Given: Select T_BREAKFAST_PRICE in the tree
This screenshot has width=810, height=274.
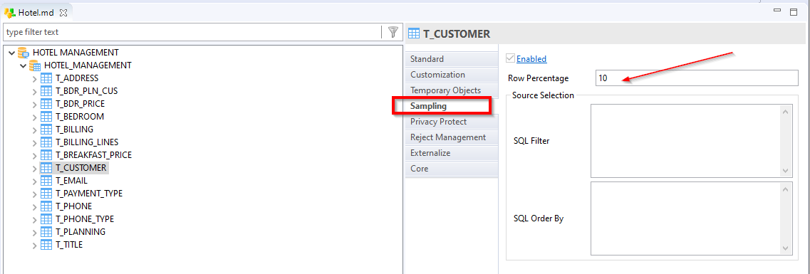Looking at the screenshot, I should (x=93, y=155).
